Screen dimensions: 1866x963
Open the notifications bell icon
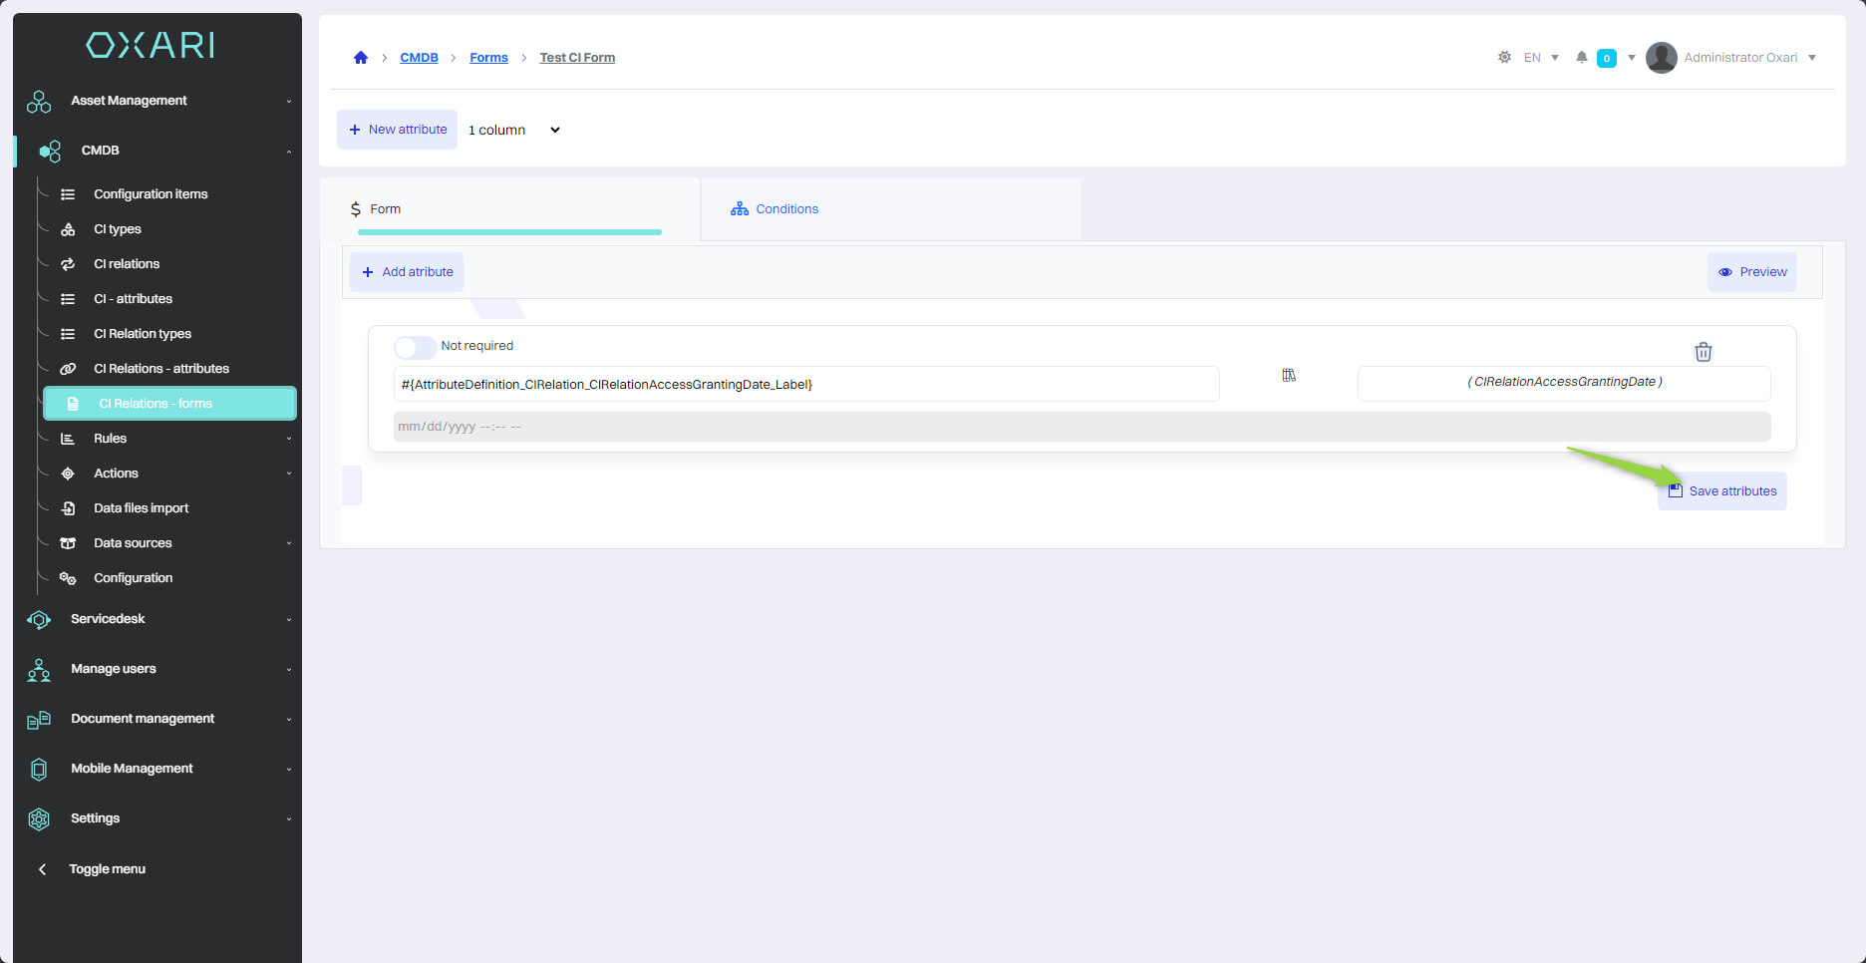coord(1581,58)
